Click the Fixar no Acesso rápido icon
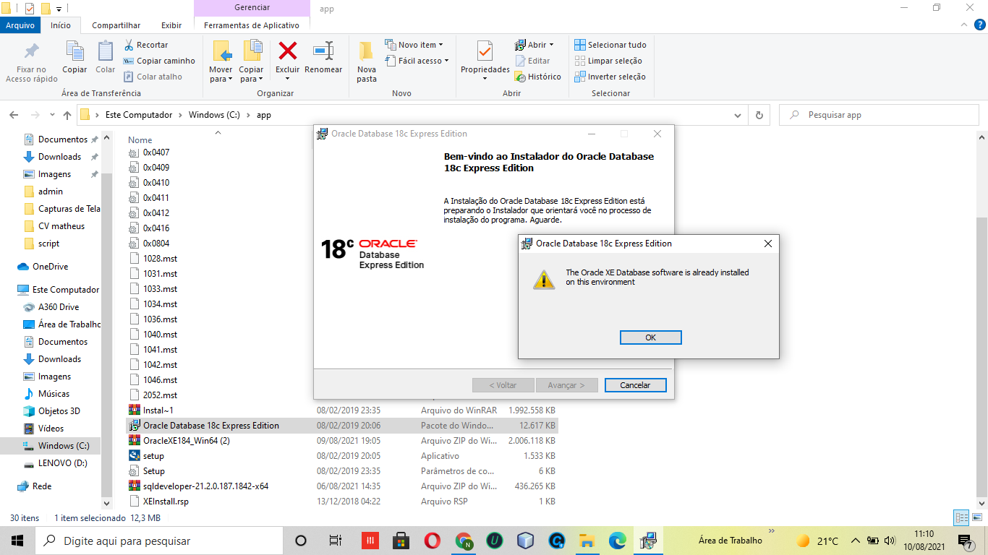 click(32, 53)
